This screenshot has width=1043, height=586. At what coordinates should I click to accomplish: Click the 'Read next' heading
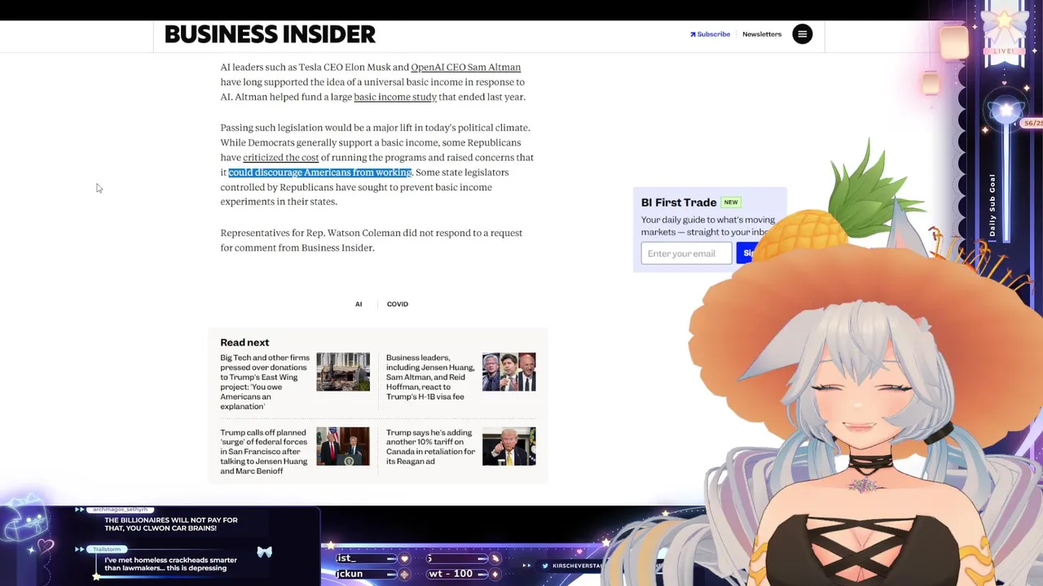coord(244,343)
